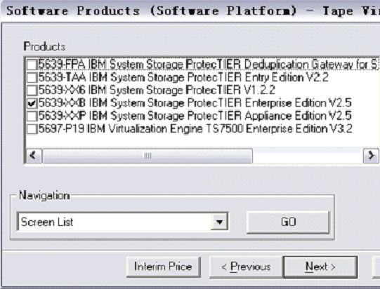This screenshot has height=289, width=380.
Task: Click the Software Products window title bar
Action: [x=190, y=11]
